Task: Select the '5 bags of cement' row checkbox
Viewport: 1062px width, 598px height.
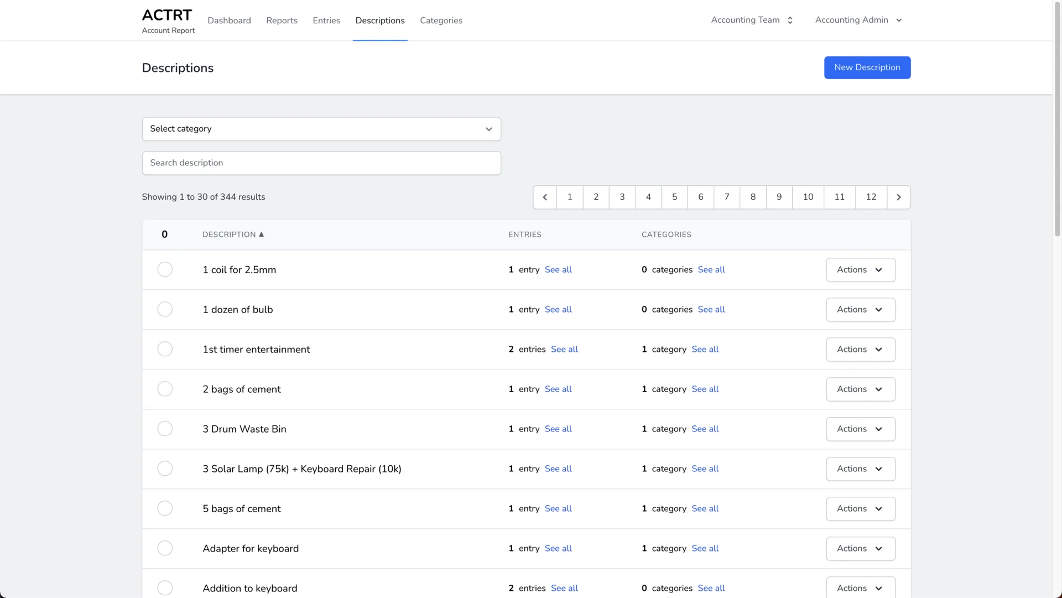Action: pyautogui.click(x=165, y=508)
